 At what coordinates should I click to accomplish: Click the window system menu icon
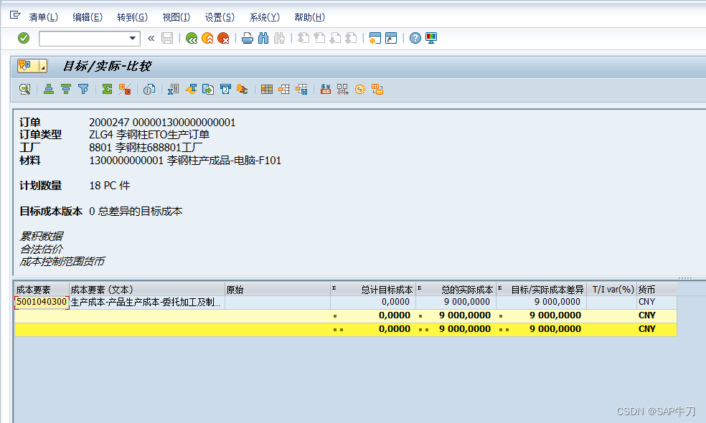click(15, 15)
